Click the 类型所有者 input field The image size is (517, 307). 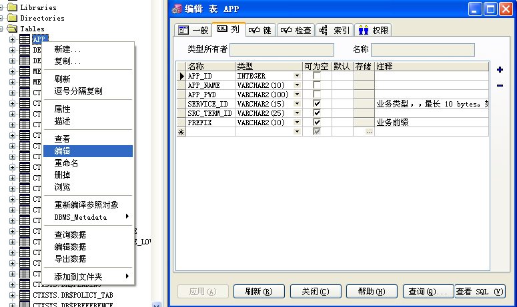[x=282, y=50]
